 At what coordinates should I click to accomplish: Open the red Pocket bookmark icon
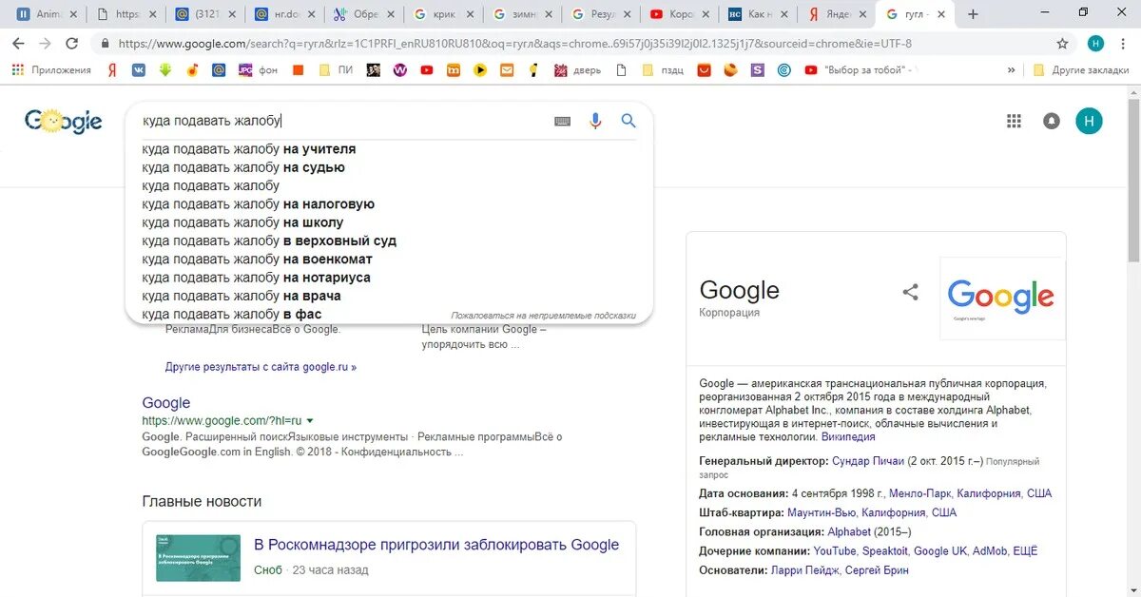pyautogui.click(x=704, y=69)
